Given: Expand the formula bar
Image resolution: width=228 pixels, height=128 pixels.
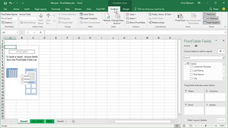Looking at the screenshot, I should (225, 32).
